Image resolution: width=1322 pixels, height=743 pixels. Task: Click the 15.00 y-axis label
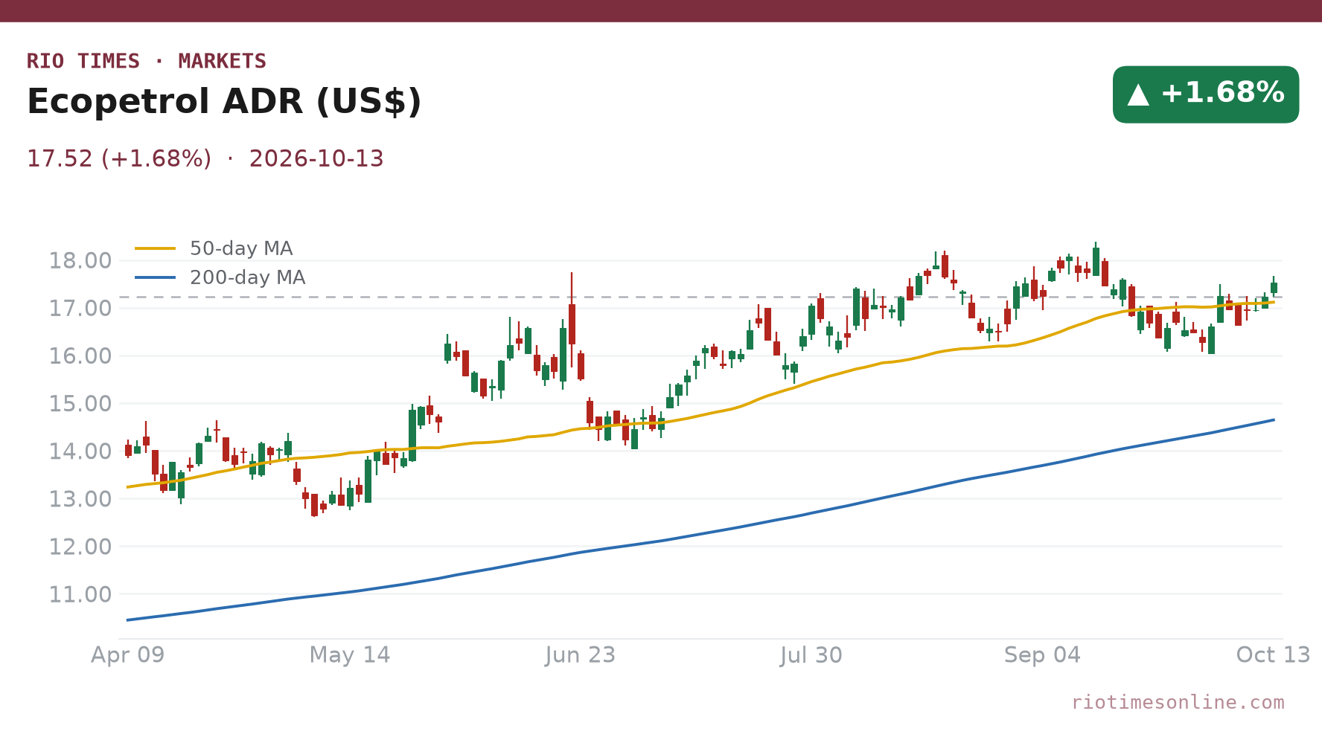click(80, 404)
